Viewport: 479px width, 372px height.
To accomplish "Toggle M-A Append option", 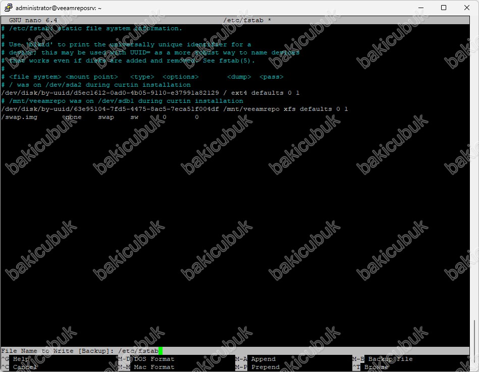I will [255, 359].
